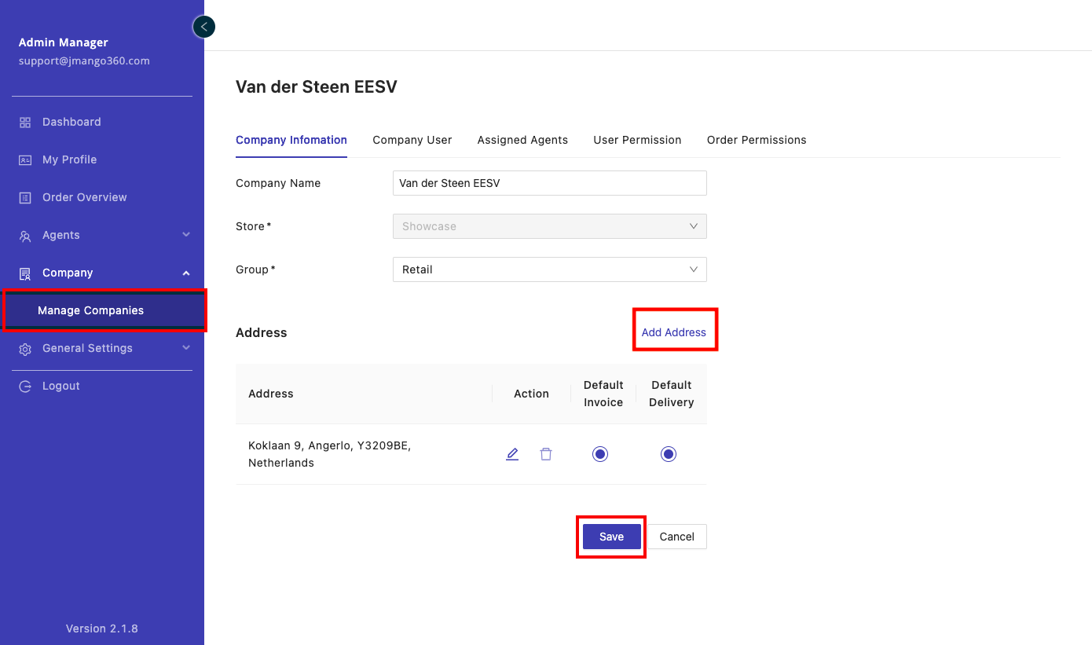Expand the General Settings submenu chevron
The width and height of the screenshot is (1092, 645).
[186, 348]
